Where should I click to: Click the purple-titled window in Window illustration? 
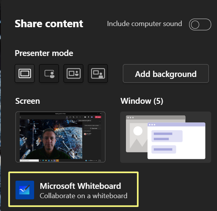tap(176, 141)
